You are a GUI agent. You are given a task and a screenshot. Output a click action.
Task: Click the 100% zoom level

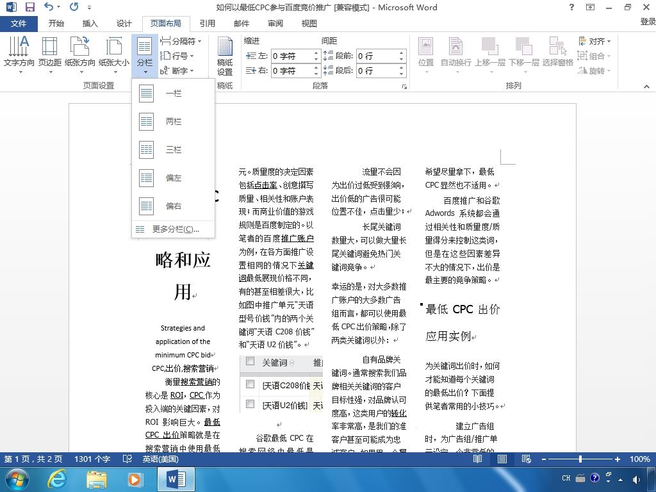(x=640, y=459)
